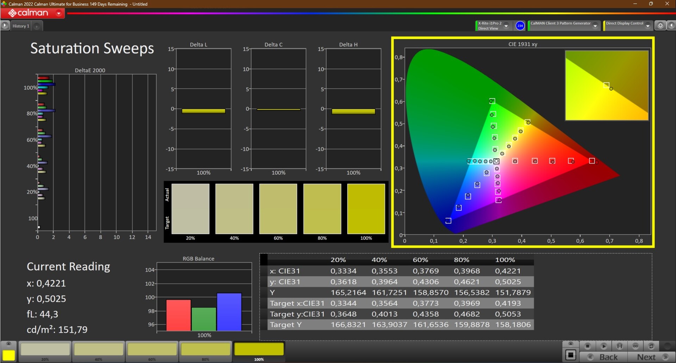
Task: Click the blue 234 meter status indicator
Action: 520,26
